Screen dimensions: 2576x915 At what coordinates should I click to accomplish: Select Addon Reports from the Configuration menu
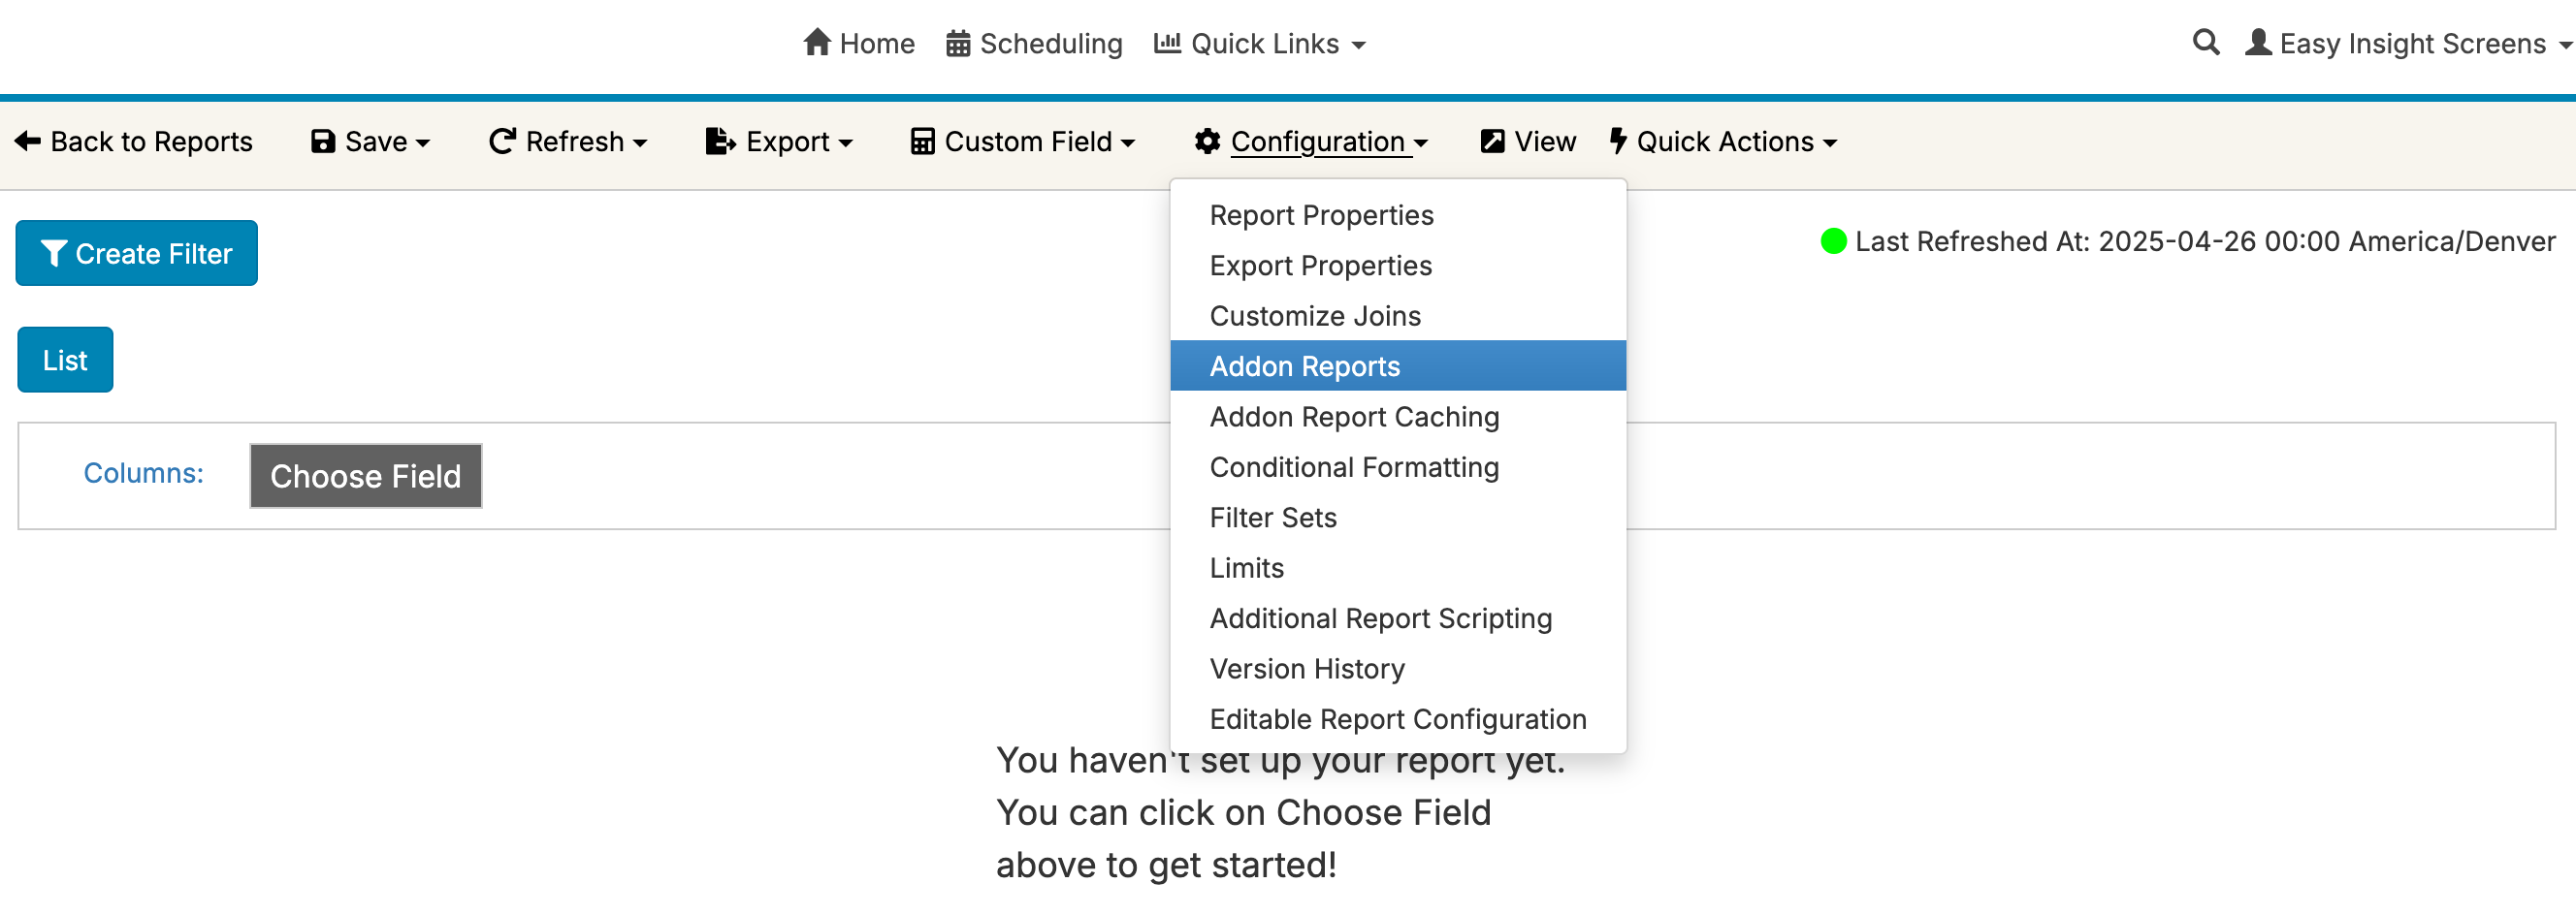click(1305, 365)
